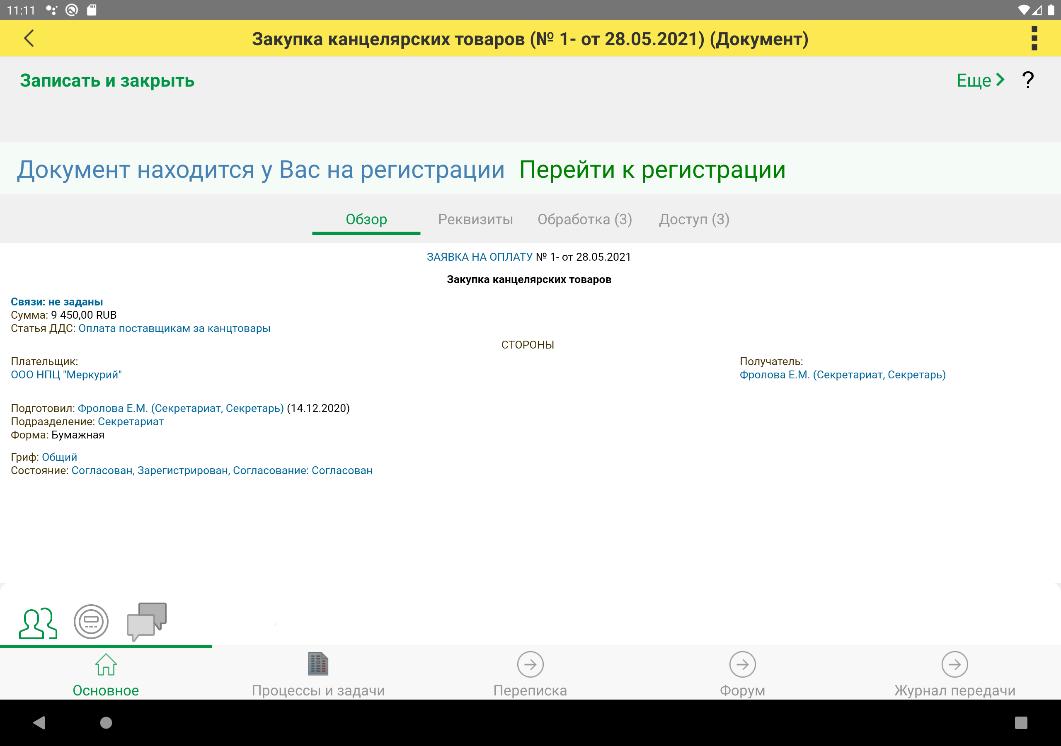The height and width of the screenshot is (746, 1061).
Task: Open the participants people icon
Action: [38, 623]
